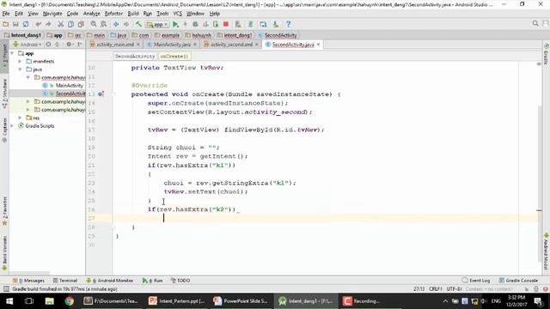Click the Paste toolbar icon

pyautogui.click(x=81, y=24)
